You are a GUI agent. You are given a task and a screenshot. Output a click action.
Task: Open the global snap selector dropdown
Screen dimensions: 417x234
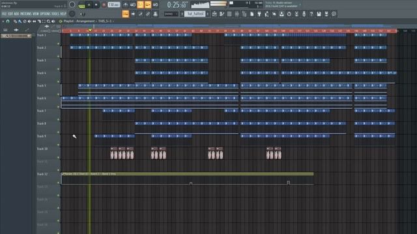(x=171, y=14)
